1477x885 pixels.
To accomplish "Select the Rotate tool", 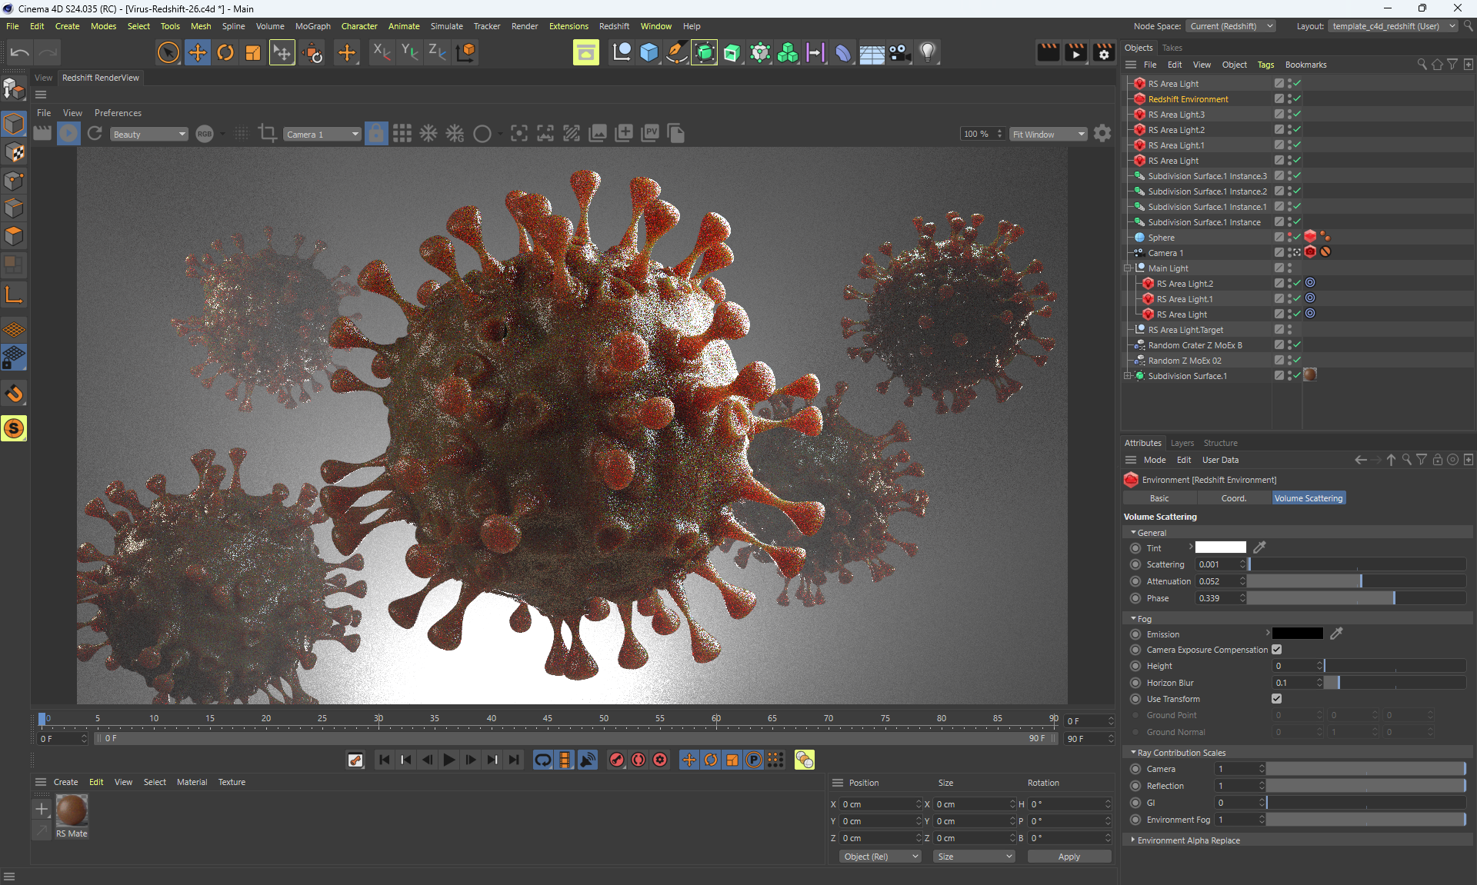I will click(x=225, y=52).
